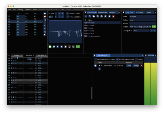Click the down-arrow icon in the transport controls
The image size is (164, 114).
click(x=62, y=47)
